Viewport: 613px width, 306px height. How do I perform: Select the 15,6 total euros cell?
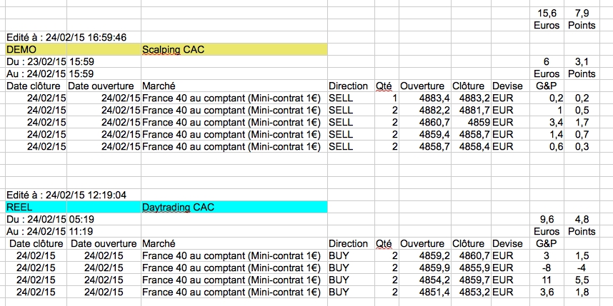pyautogui.click(x=547, y=13)
